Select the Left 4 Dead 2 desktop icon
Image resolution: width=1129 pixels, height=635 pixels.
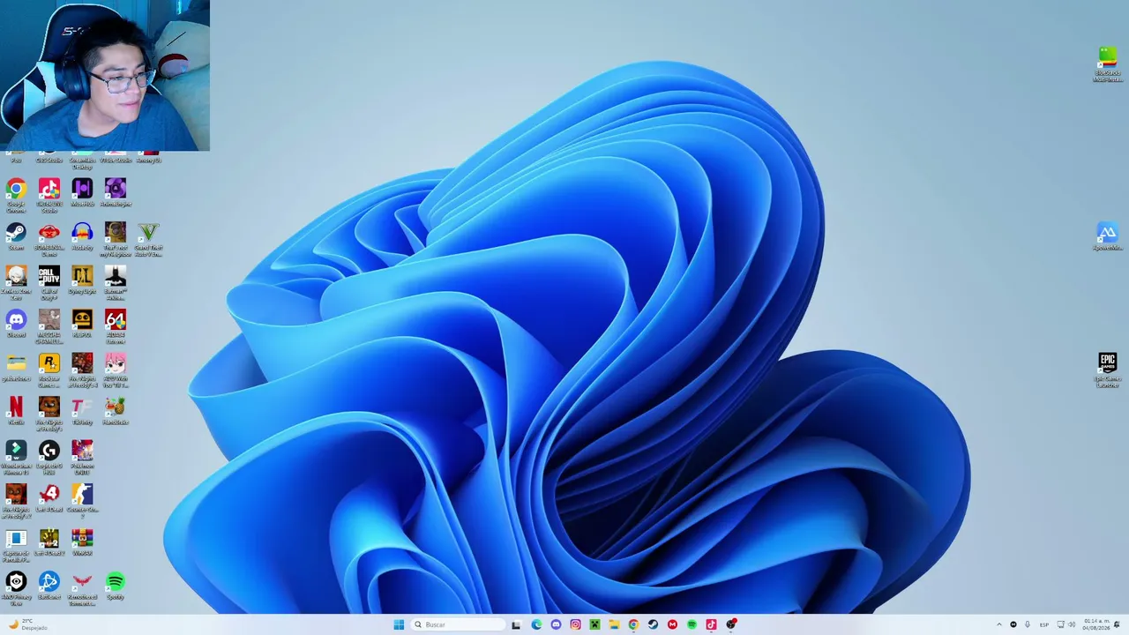tap(49, 542)
